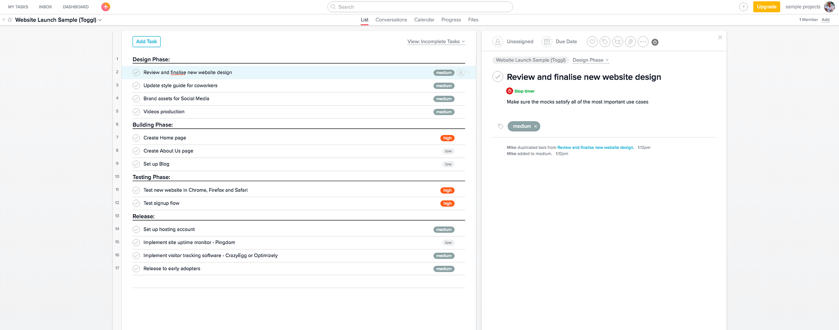Check the Create About Us page task
The height and width of the screenshot is (330, 839).
pyautogui.click(x=136, y=151)
